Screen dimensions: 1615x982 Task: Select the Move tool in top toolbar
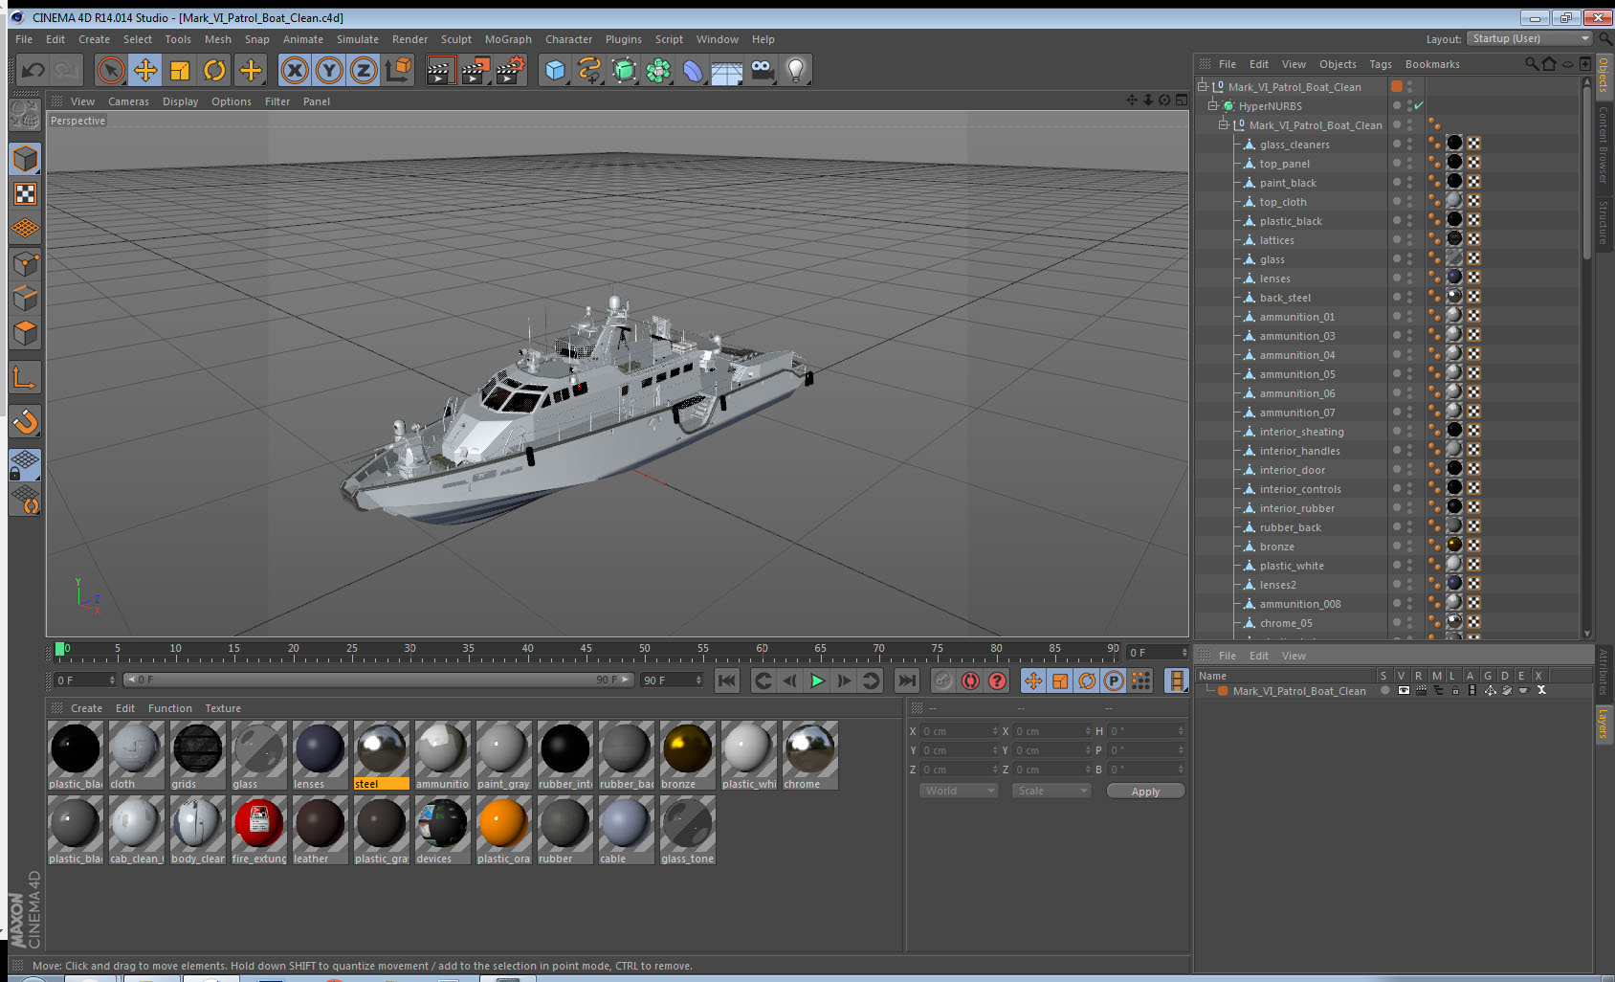click(x=145, y=70)
